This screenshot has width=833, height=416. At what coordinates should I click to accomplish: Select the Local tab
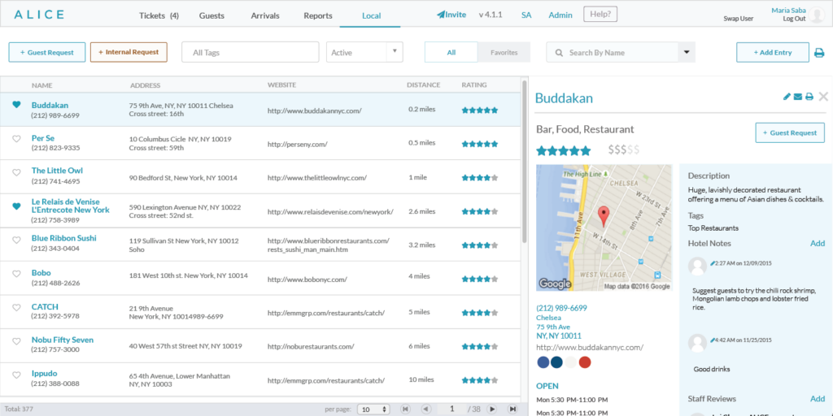point(371,15)
